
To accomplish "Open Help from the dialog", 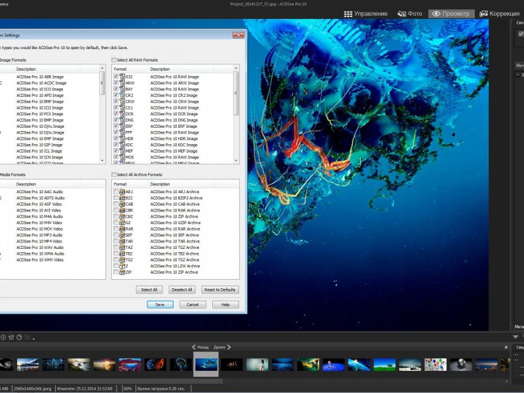I will pyautogui.click(x=225, y=305).
